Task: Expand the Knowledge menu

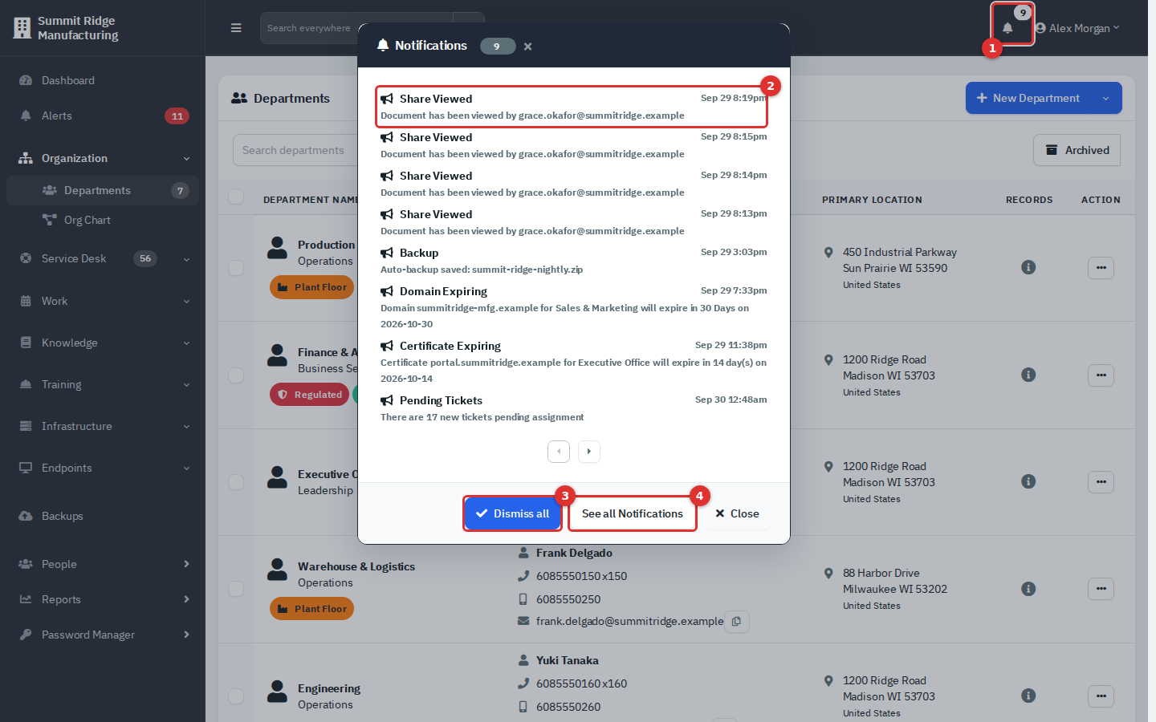Action: pos(103,343)
